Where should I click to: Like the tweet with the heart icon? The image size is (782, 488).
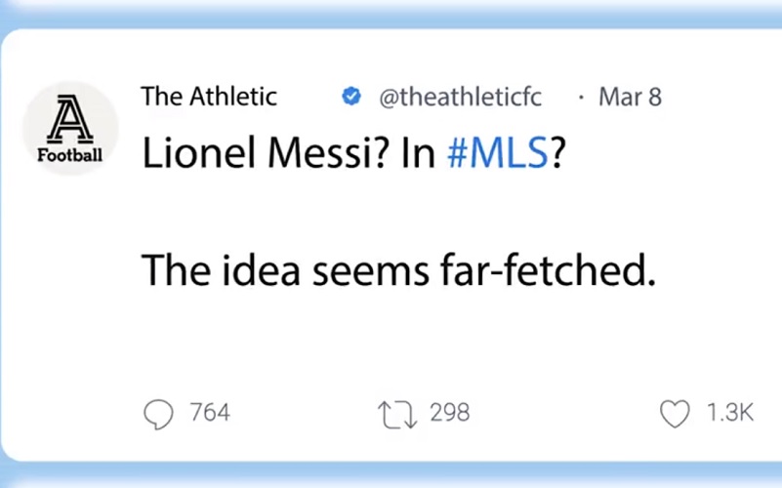click(674, 414)
